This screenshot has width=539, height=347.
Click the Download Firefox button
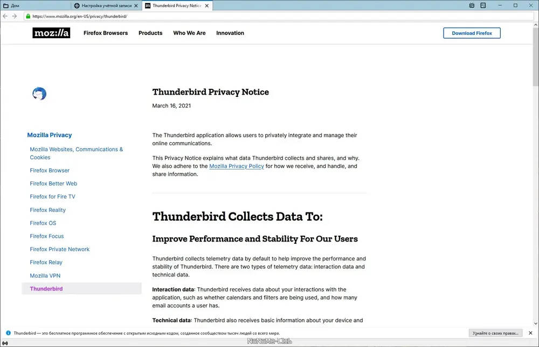coord(472,33)
